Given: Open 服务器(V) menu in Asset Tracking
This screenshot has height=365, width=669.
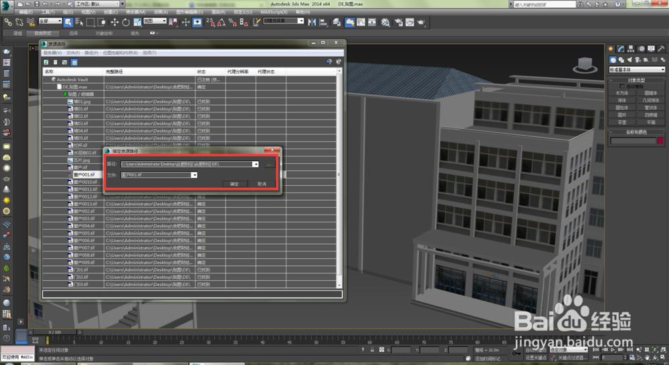Looking at the screenshot, I should (x=52, y=53).
